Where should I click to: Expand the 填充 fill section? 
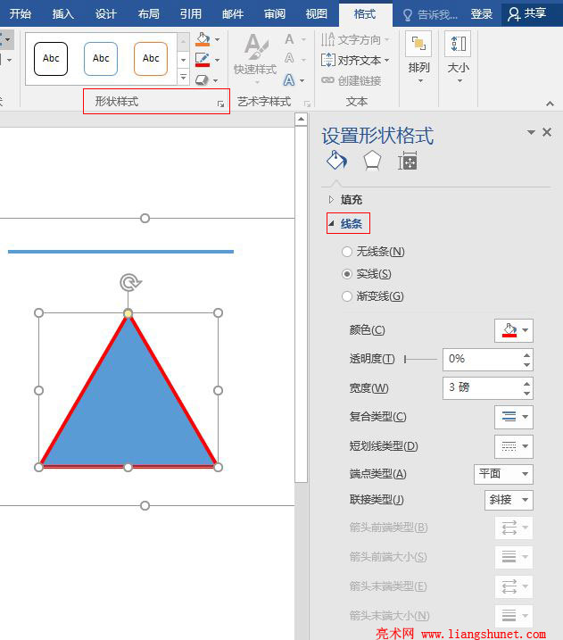345,200
